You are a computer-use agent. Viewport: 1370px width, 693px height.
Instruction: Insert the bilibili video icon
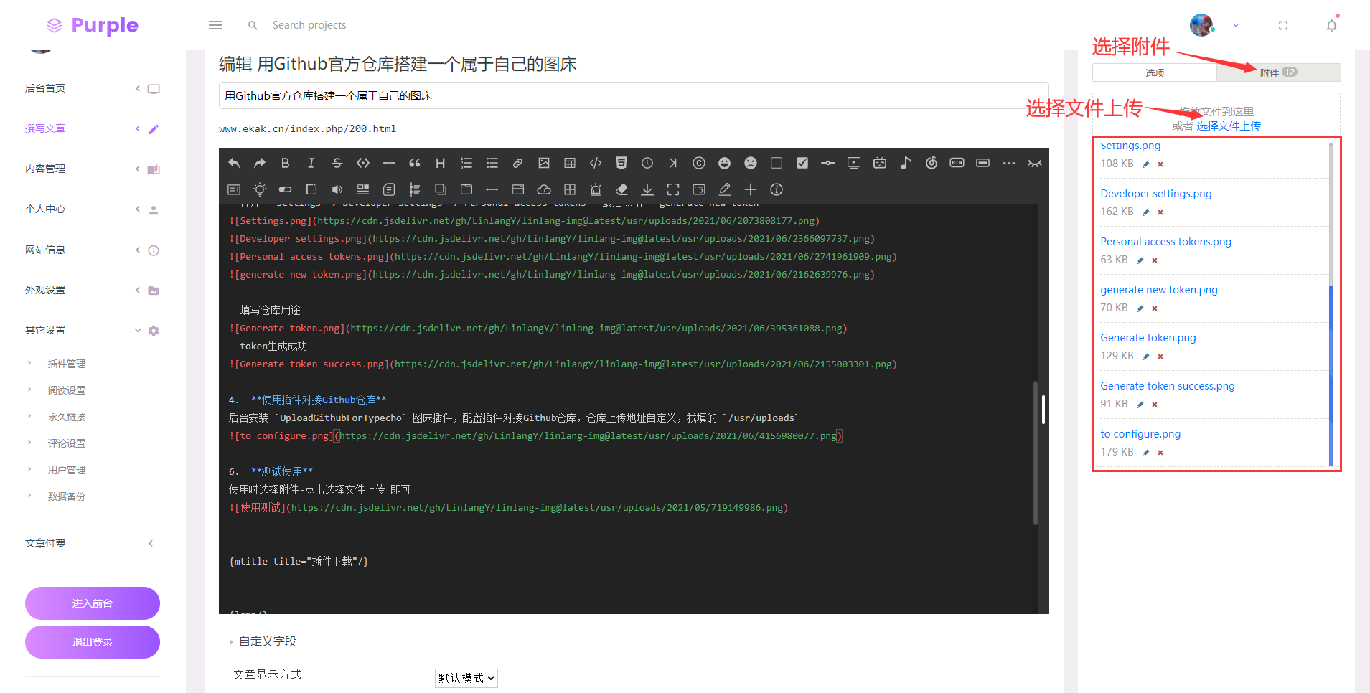tap(880, 163)
